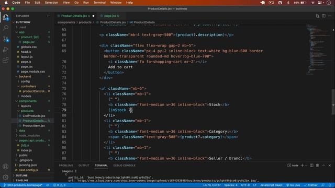The height and width of the screenshot is (188, 335).
Task: Click Ln 79, Col 27 cursor position
Action: click(x=211, y=185)
